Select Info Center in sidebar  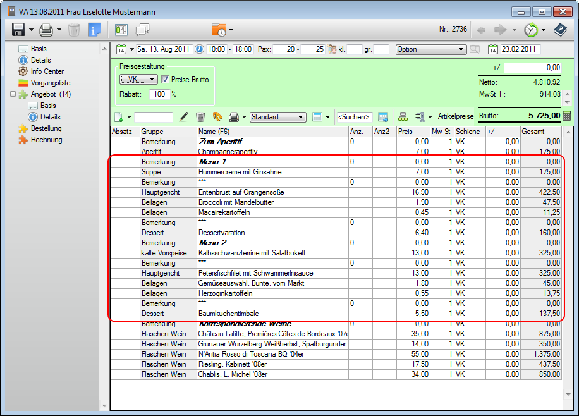[47, 71]
